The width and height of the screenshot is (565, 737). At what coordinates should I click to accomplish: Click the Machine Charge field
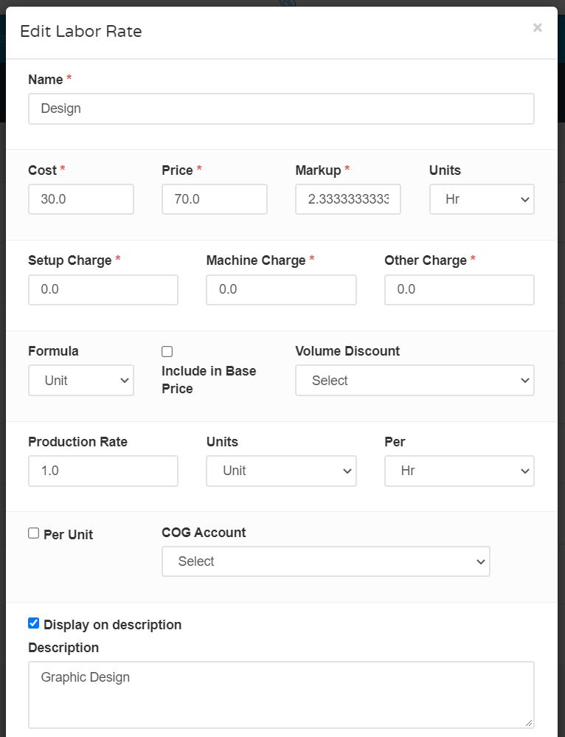point(281,289)
